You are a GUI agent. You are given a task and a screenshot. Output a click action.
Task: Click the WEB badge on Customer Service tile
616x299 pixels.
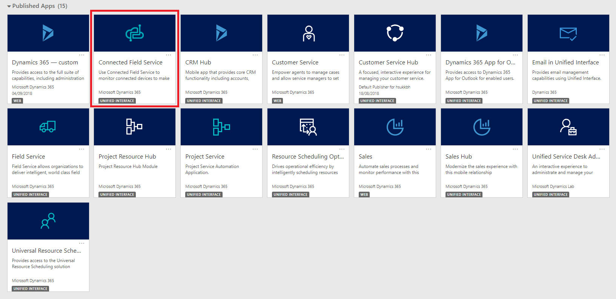(278, 101)
